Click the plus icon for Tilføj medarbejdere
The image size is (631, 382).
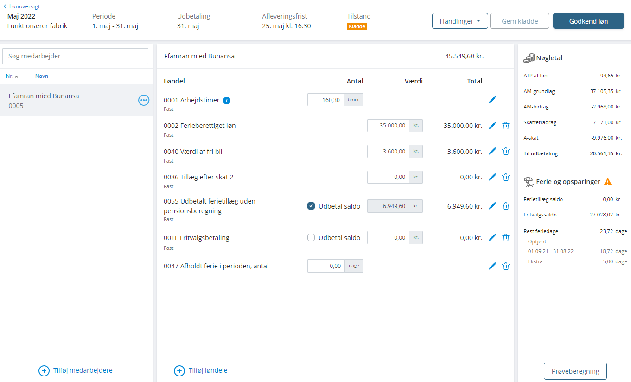pos(44,371)
